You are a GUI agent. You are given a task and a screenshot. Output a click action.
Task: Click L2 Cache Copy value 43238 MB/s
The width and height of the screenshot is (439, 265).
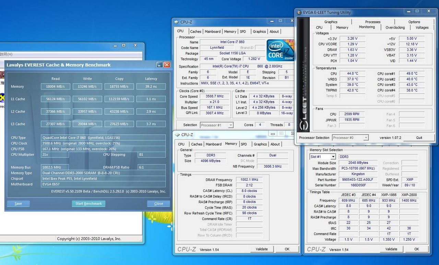pos(119,111)
